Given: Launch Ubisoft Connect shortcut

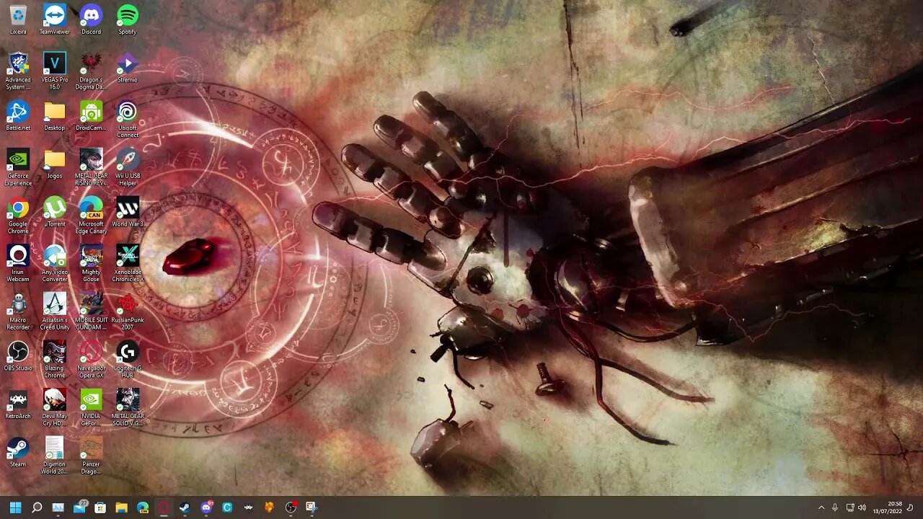Looking at the screenshot, I should [127, 120].
